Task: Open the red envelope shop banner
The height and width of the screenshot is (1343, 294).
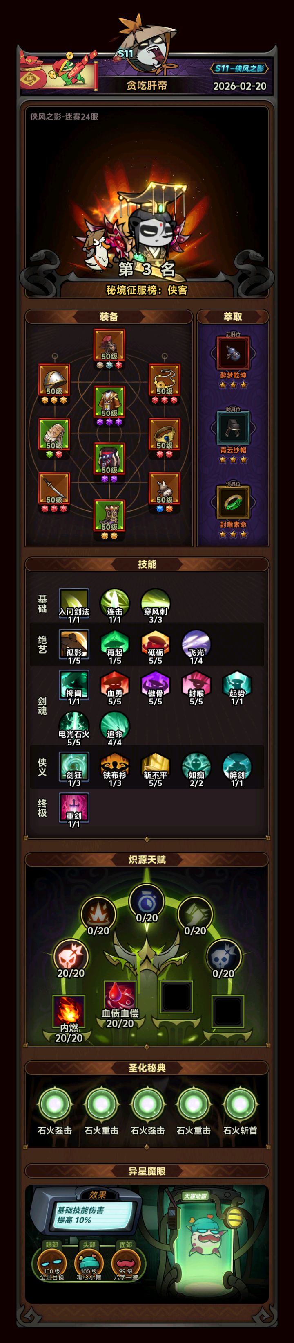Action: click(58, 71)
